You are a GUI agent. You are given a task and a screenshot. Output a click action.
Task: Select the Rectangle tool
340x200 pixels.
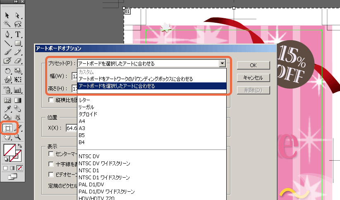point(17,43)
